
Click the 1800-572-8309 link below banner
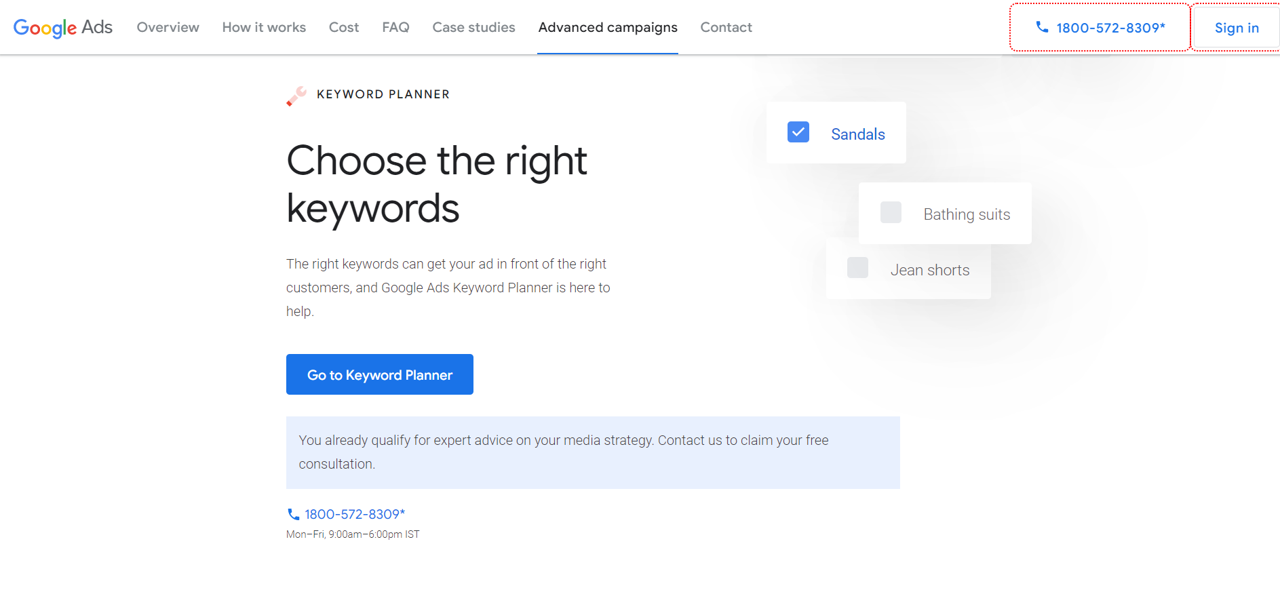click(355, 514)
